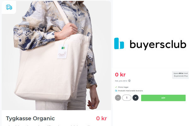Click the green checkmark beside Finns i lager
The width and height of the screenshot is (189, 126).
116,87
